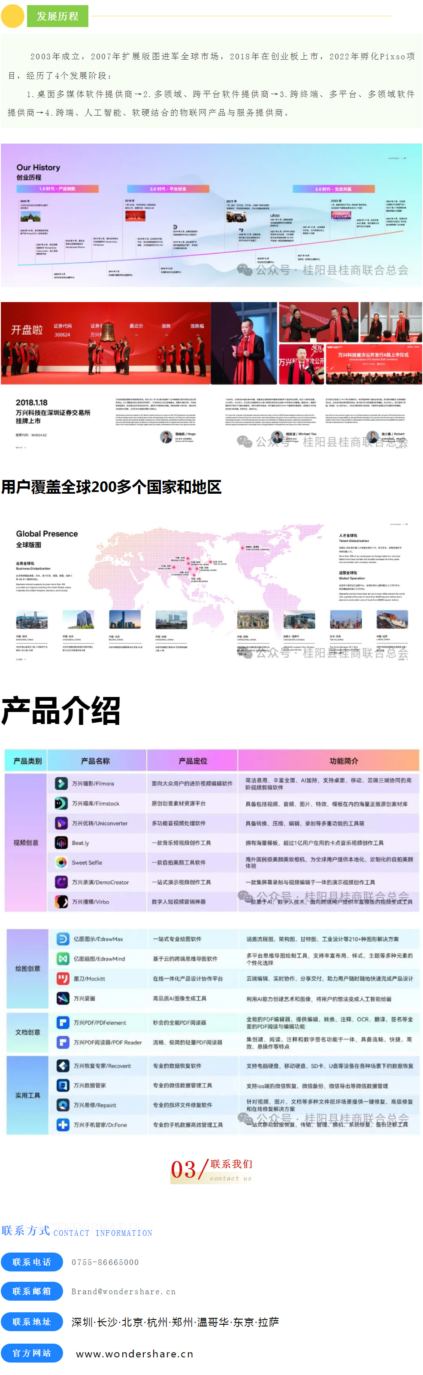Click the Filmora product icon

61,783
